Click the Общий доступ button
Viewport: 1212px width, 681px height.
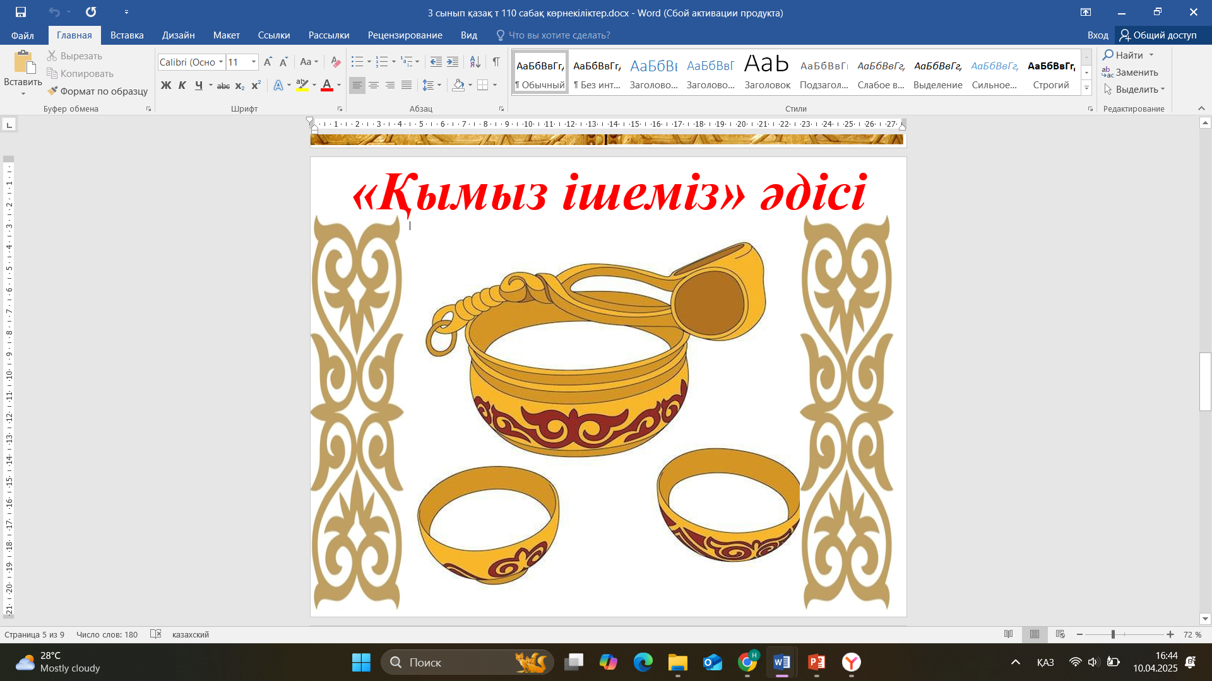tap(1158, 35)
